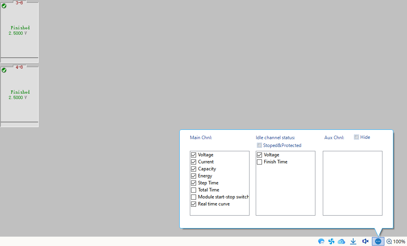
Task: Click the zoom magnifier icon
Action: pos(389,241)
